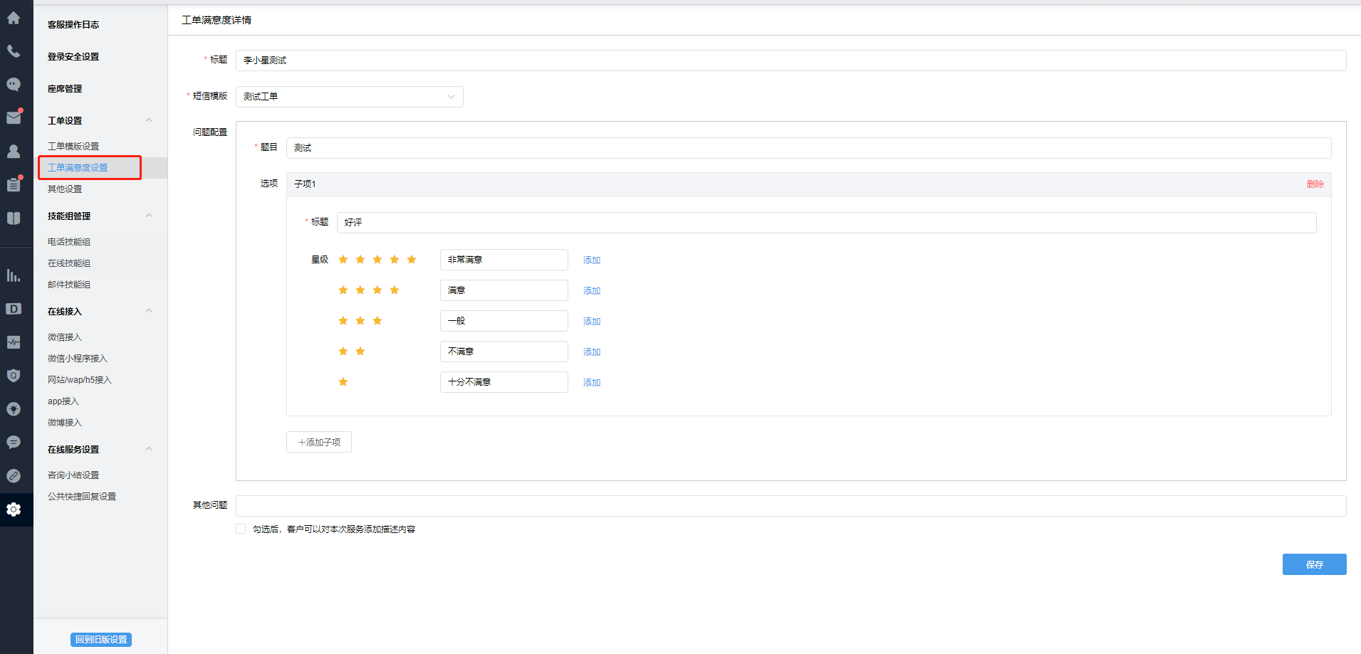Open the mail envelope icon with red dot
The image size is (1361, 654).
(x=14, y=117)
